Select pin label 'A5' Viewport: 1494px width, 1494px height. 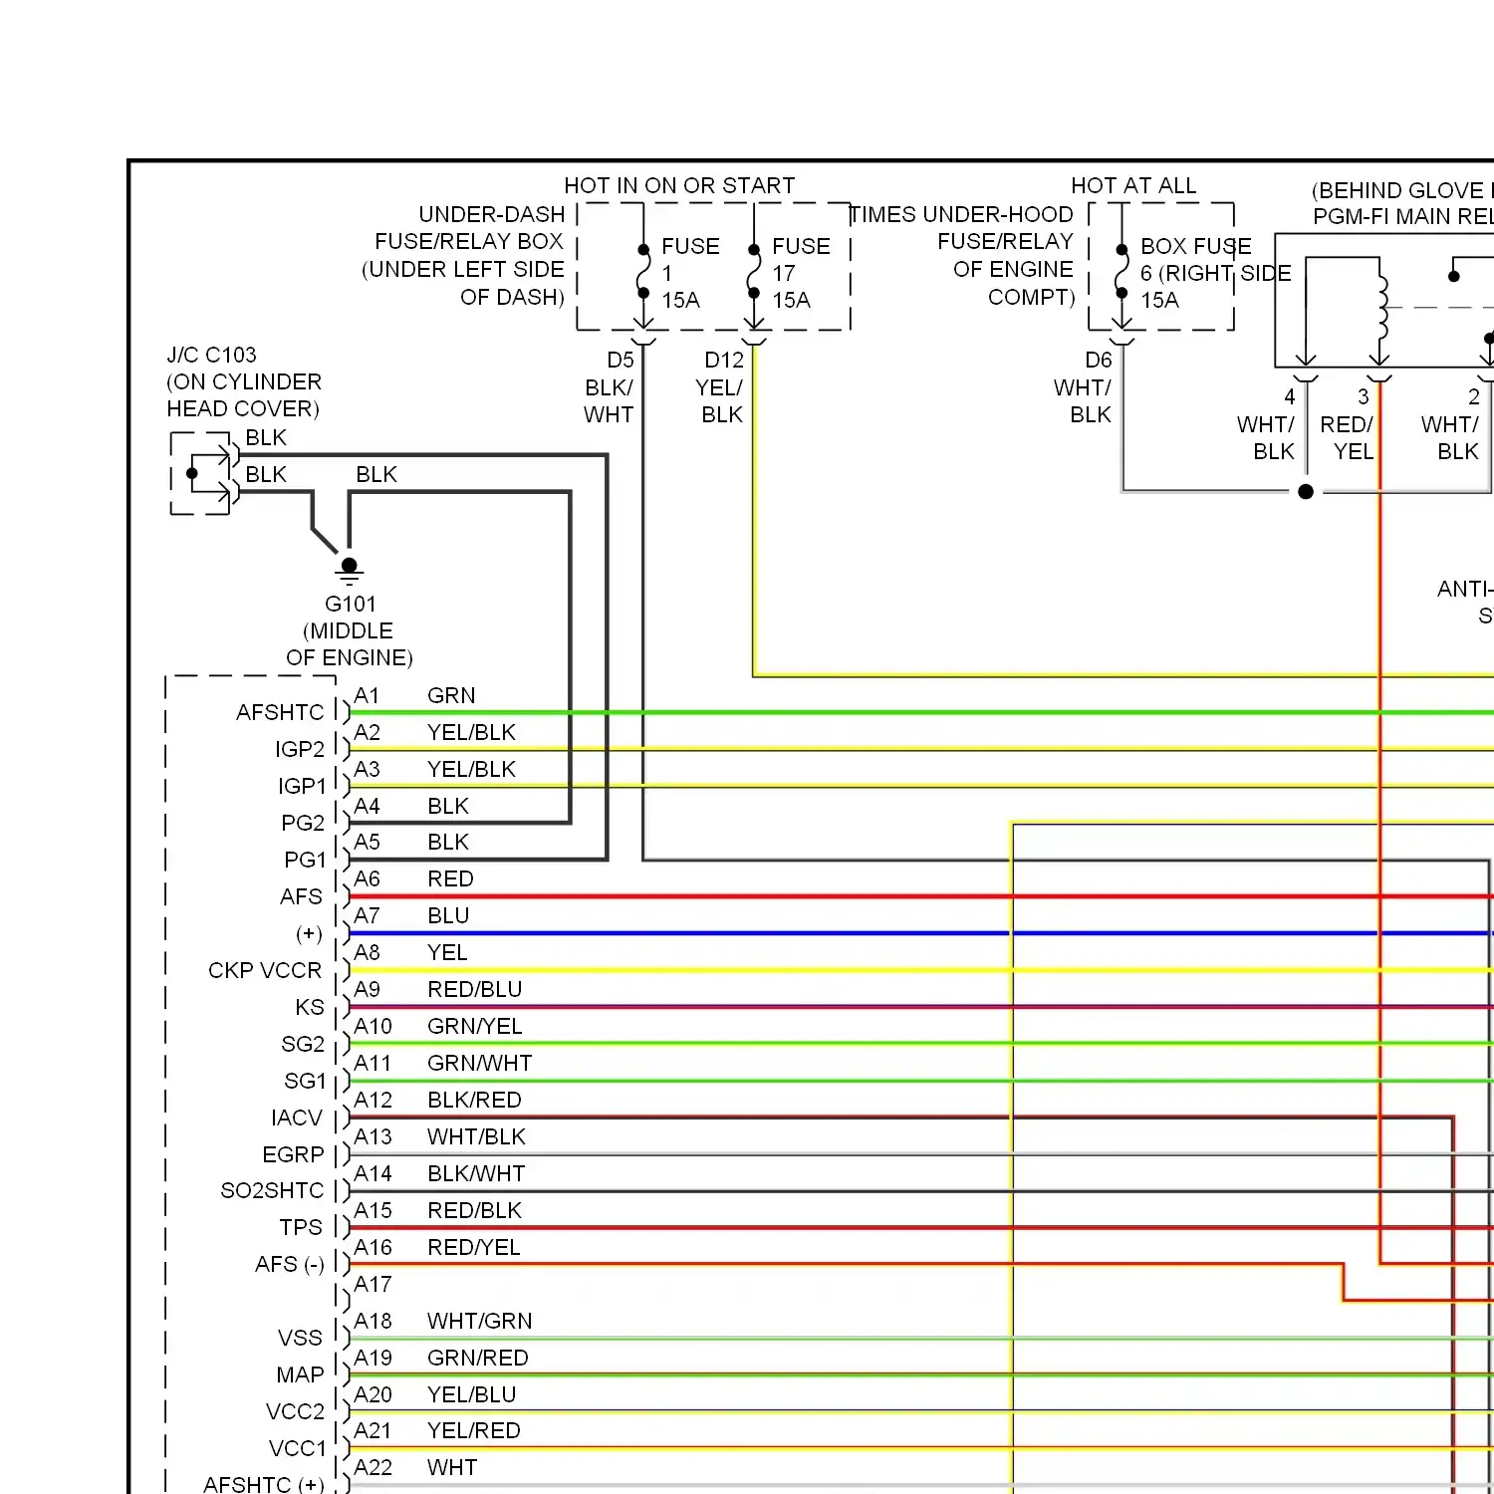pyautogui.click(x=367, y=842)
